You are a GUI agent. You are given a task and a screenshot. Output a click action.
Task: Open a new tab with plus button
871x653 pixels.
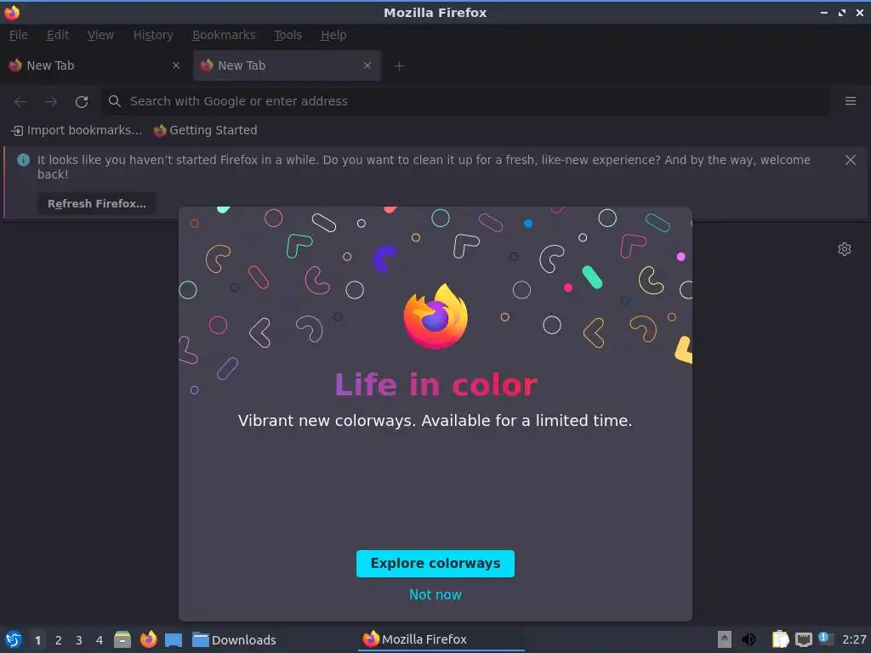click(x=400, y=66)
